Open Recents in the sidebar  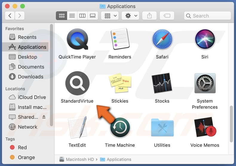coord(26,37)
